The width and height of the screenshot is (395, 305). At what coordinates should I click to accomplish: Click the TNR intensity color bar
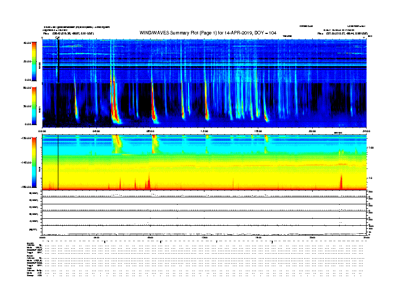pos(34,162)
